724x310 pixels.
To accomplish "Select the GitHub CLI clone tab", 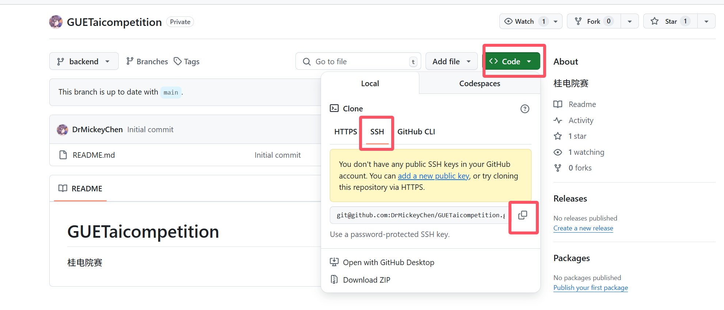I will (416, 132).
